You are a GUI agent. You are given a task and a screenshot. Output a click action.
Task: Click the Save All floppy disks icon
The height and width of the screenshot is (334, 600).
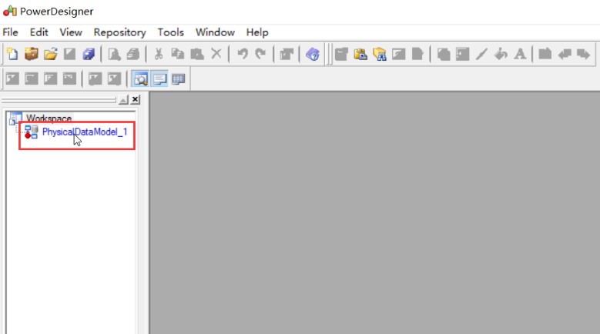point(89,55)
